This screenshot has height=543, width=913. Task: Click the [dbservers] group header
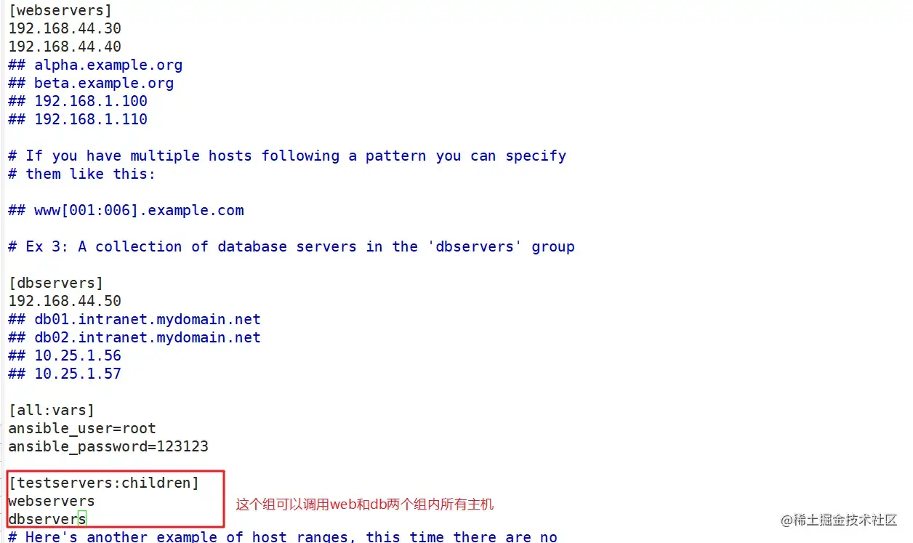pos(56,283)
